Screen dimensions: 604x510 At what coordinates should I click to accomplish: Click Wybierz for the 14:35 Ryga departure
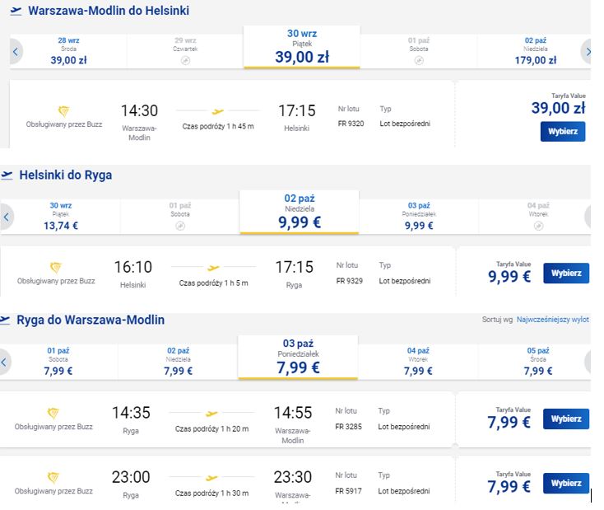566,419
